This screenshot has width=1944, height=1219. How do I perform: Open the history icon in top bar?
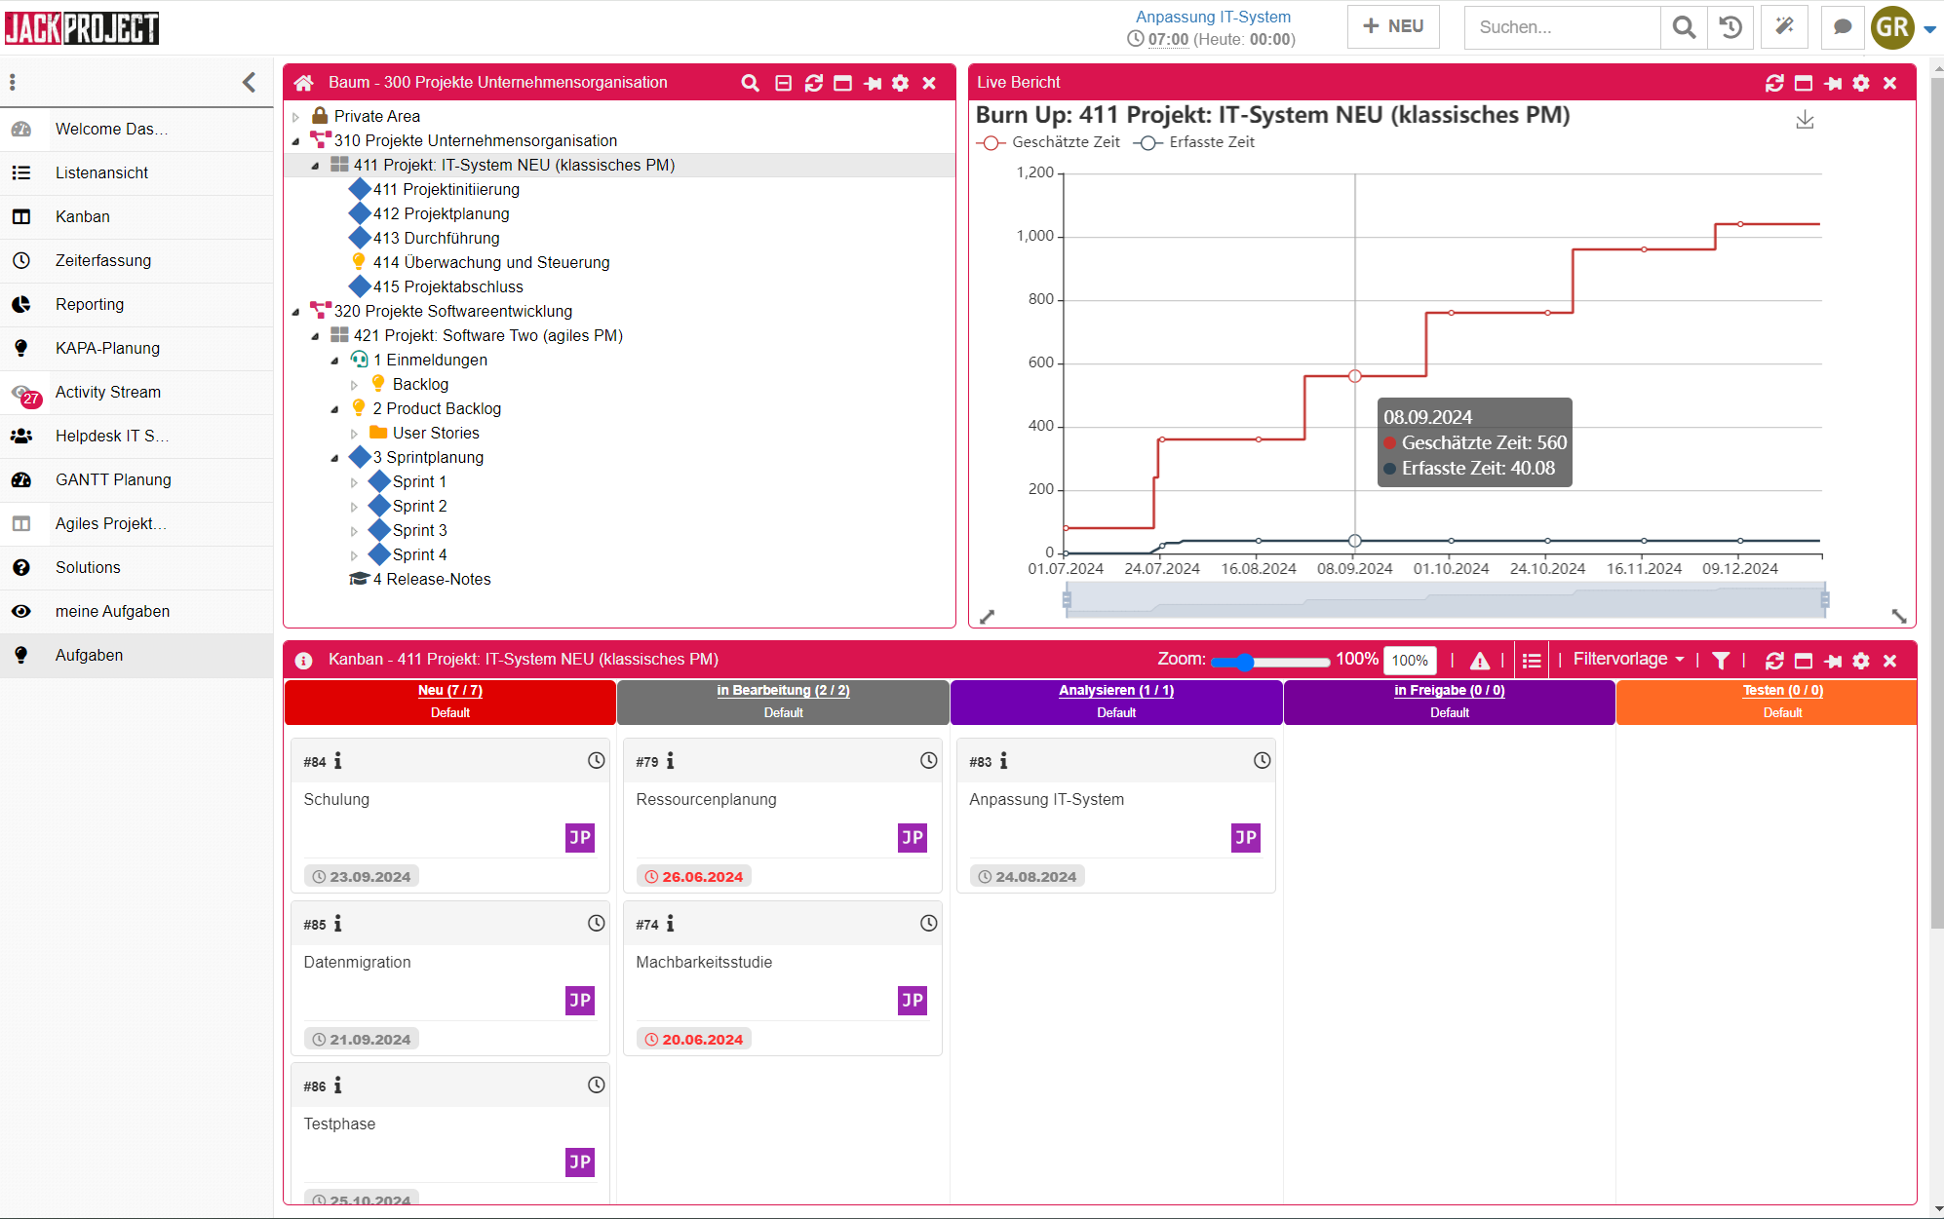(x=1730, y=27)
